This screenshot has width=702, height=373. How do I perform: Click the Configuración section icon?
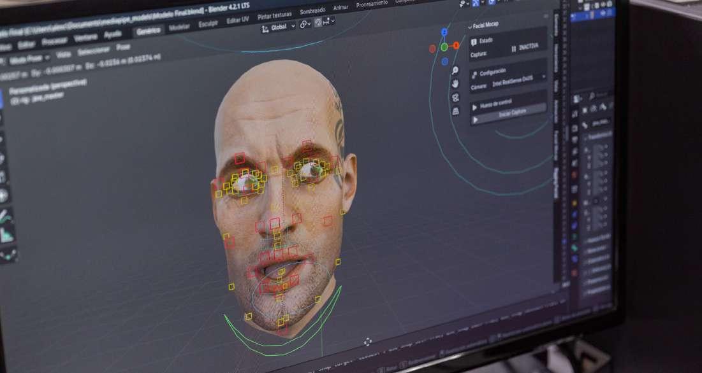click(x=474, y=74)
